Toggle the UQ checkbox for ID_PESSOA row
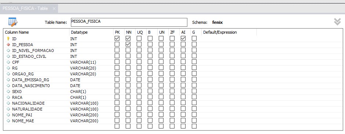 coord(139,44)
